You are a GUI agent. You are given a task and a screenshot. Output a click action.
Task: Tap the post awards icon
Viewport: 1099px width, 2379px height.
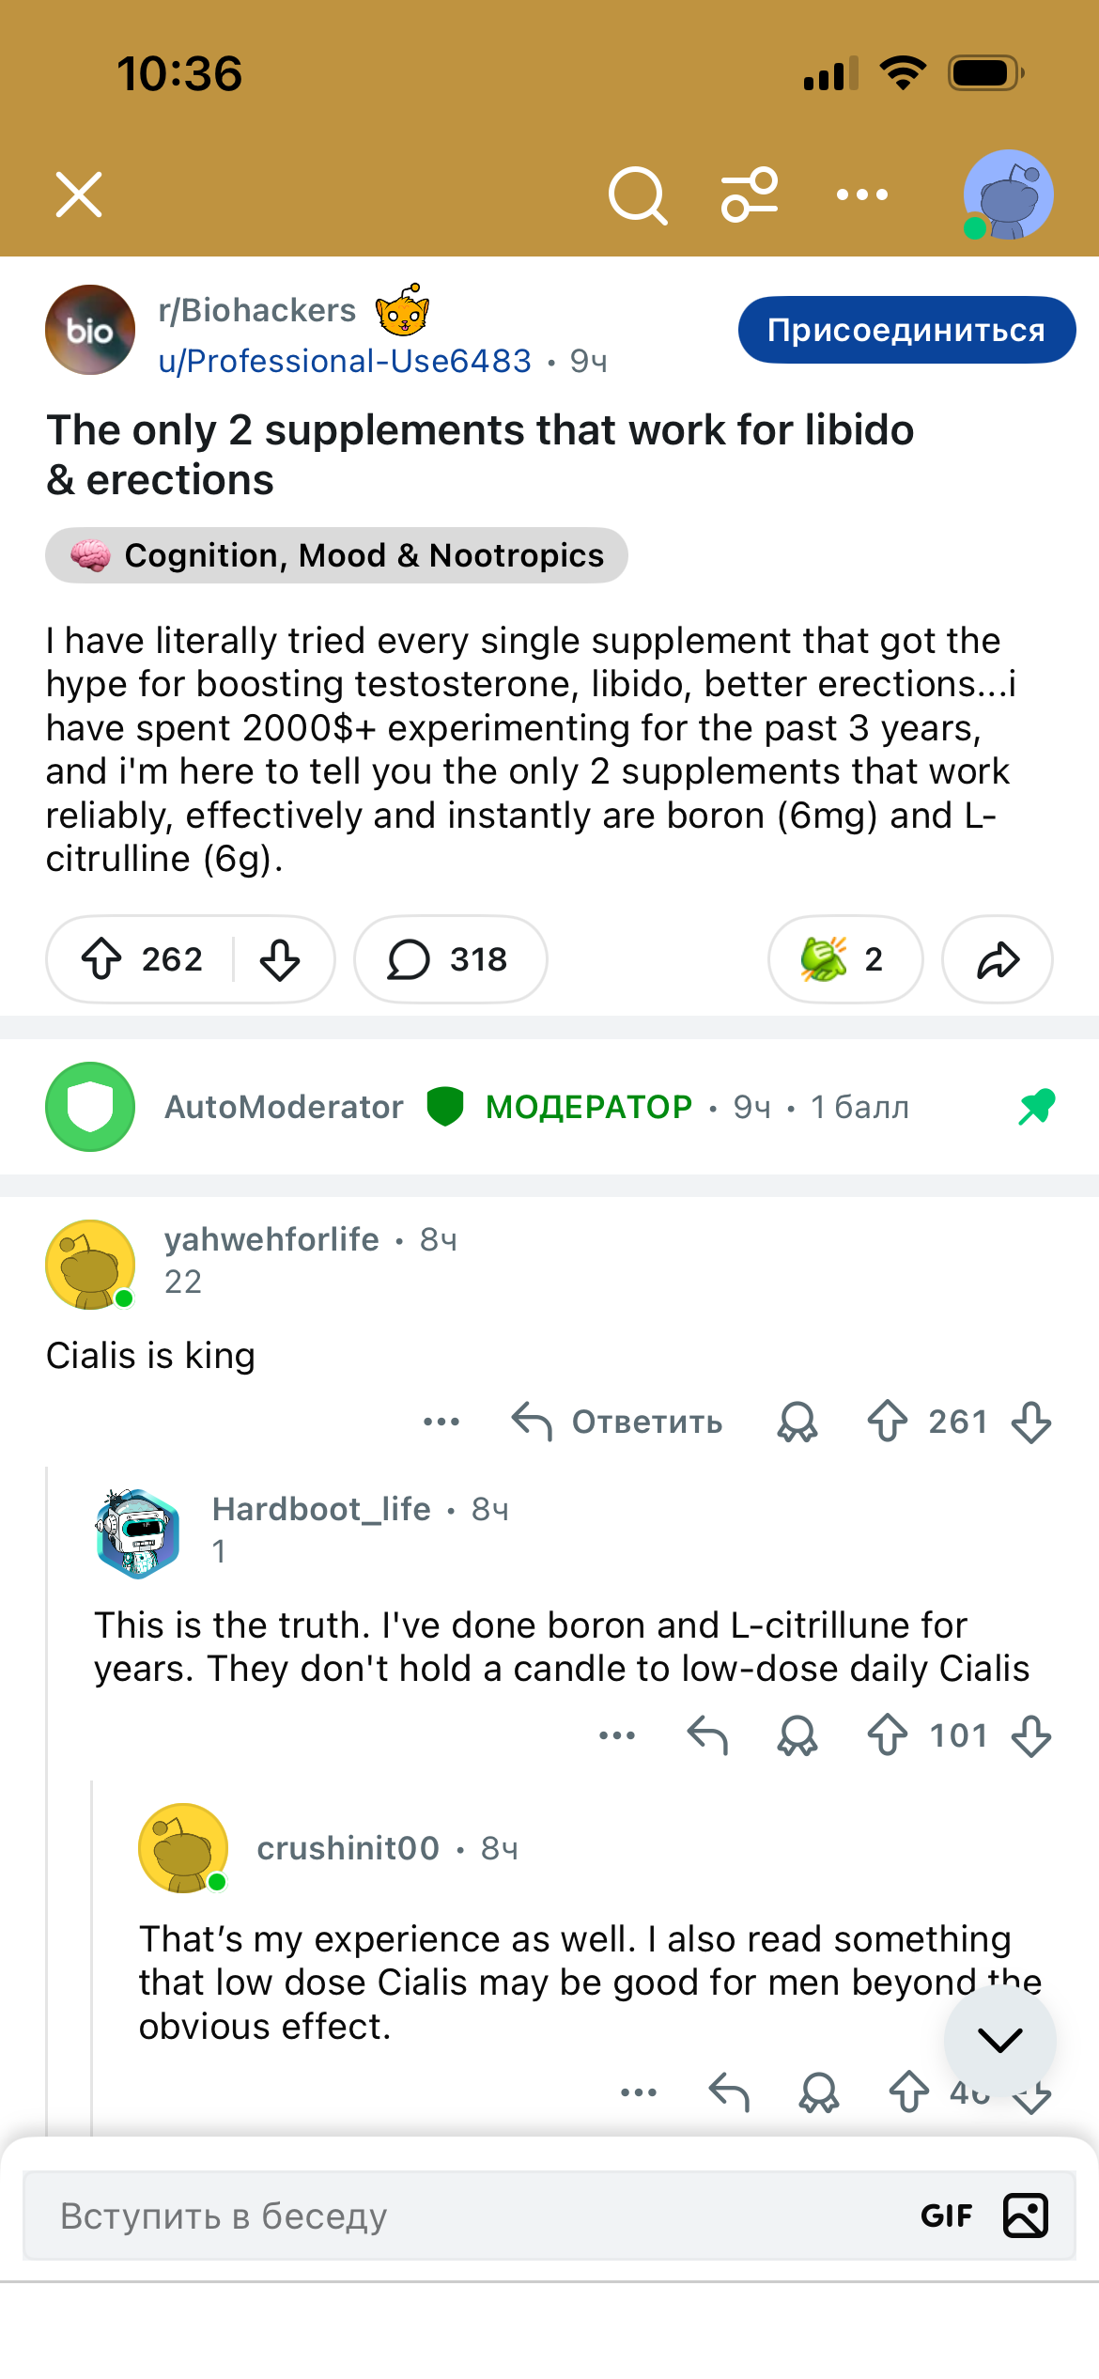(844, 959)
